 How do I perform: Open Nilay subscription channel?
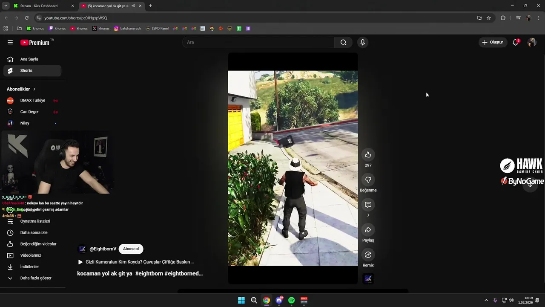[x=32, y=123]
